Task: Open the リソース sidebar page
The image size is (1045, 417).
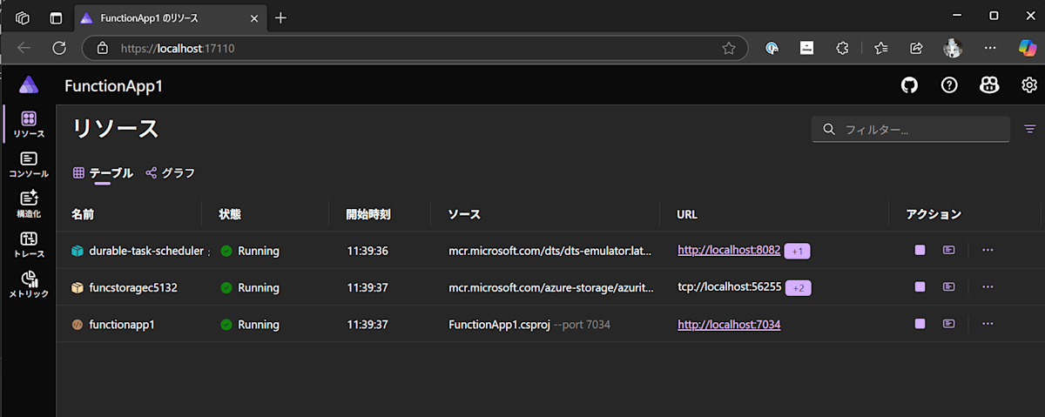Action: click(x=29, y=124)
